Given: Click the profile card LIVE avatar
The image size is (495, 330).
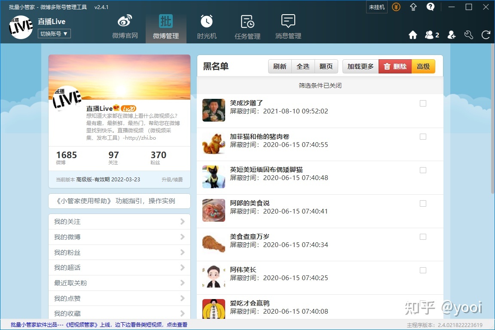Looking at the screenshot, I should pos(67,100).
